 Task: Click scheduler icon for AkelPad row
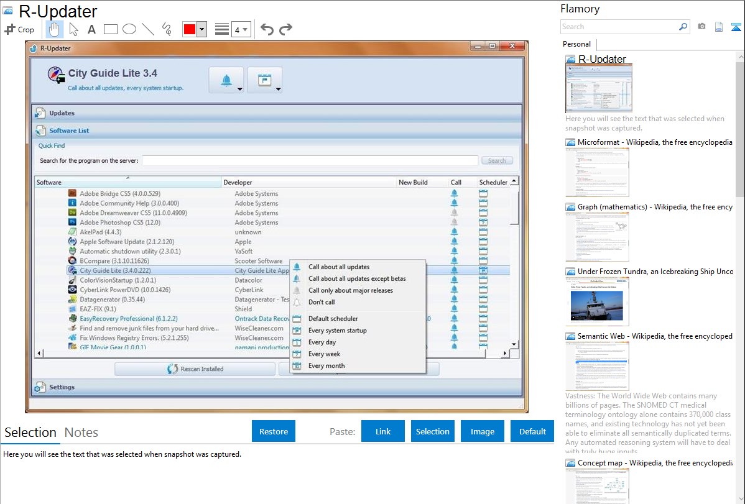483,232
